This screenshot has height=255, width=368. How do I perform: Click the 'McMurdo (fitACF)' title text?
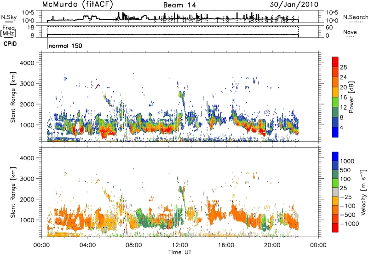tap(77, 5)
